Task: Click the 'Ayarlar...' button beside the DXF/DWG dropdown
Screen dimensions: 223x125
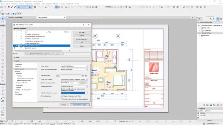Action: click(83, 83)
